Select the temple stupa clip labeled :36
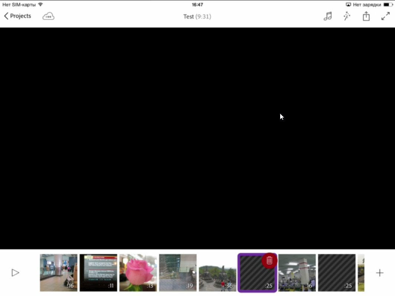This screenshot has width=395, height=296. pyautogui.click(x=217, y=273)
